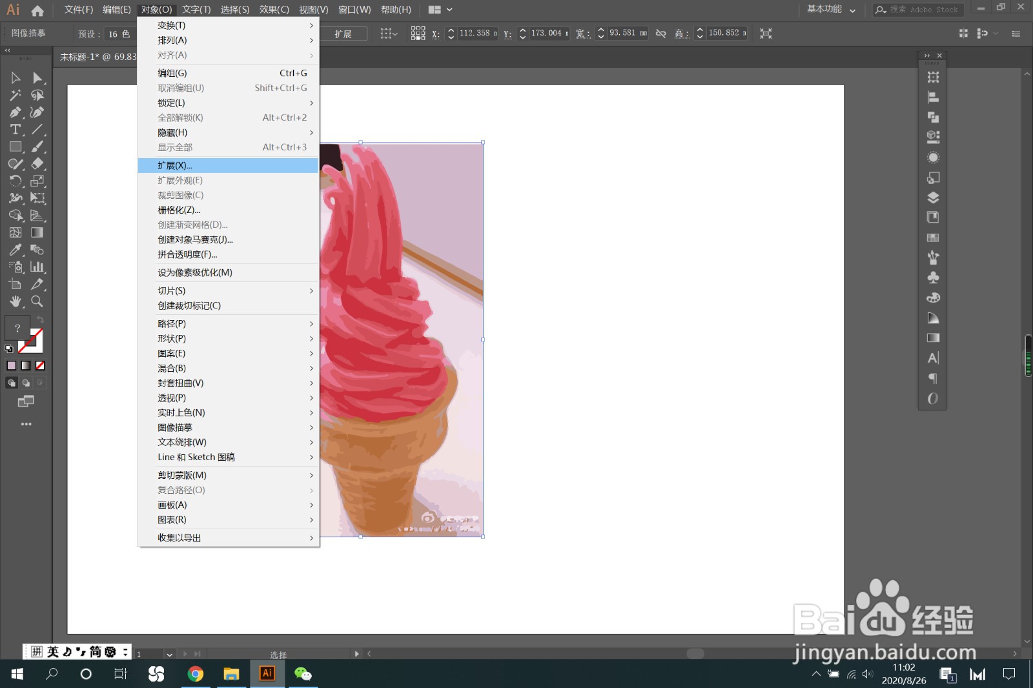The image size is (1033, 688).
Task: Select the Gradient tool in the toolbox
Action: tap(37, 232)
